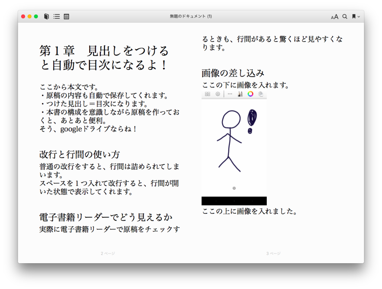This screenshot has height=289, width=382.
Task: Select the grid icon in the drawing toolbar
Action: pos(208,94)
